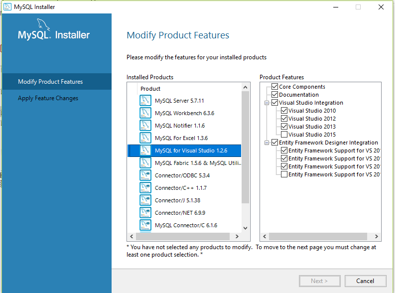The width and height of the screenshot is (408, 293).
Task: Click the Connector/ODBC 5.3.4 product icon
Action: pos(145,175)
